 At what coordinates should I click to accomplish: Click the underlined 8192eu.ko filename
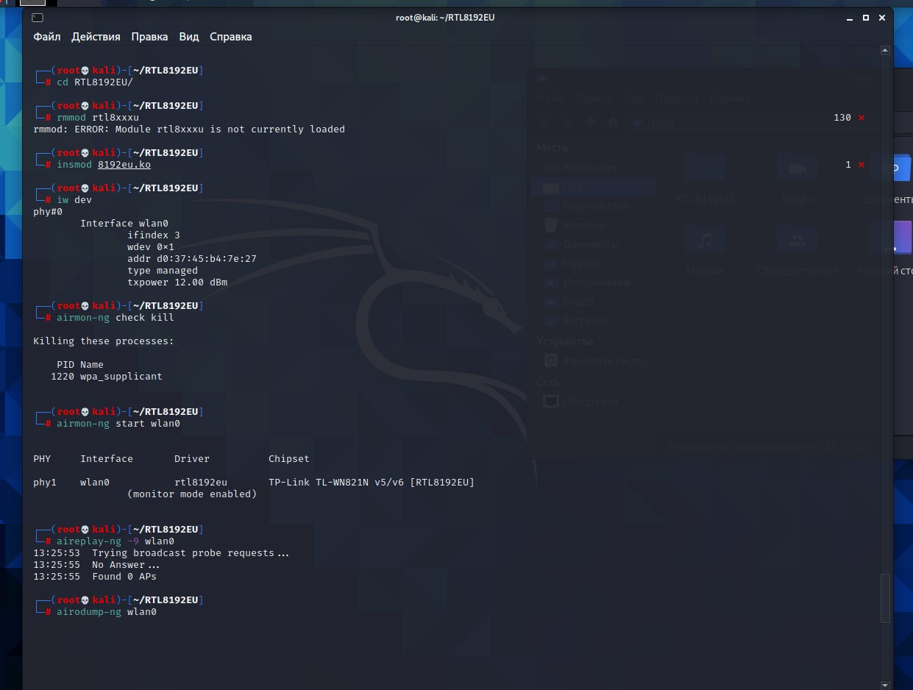[124, 165]
